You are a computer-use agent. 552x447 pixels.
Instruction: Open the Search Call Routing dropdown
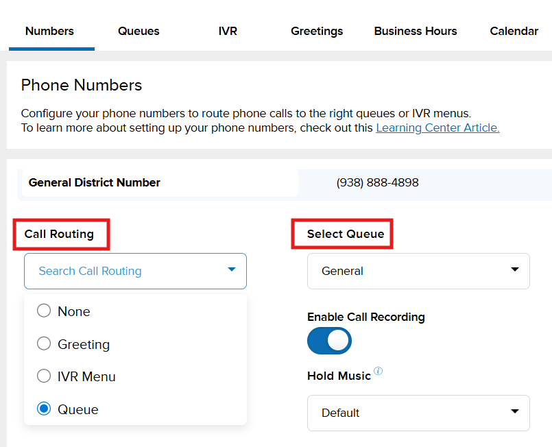[x=135, y=271]
